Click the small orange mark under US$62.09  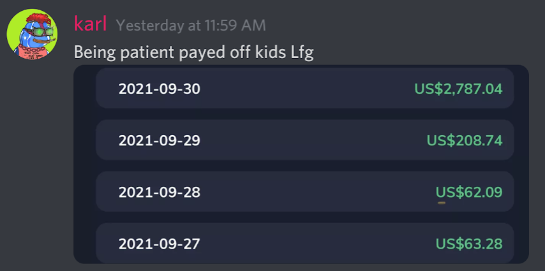(442, 203)
